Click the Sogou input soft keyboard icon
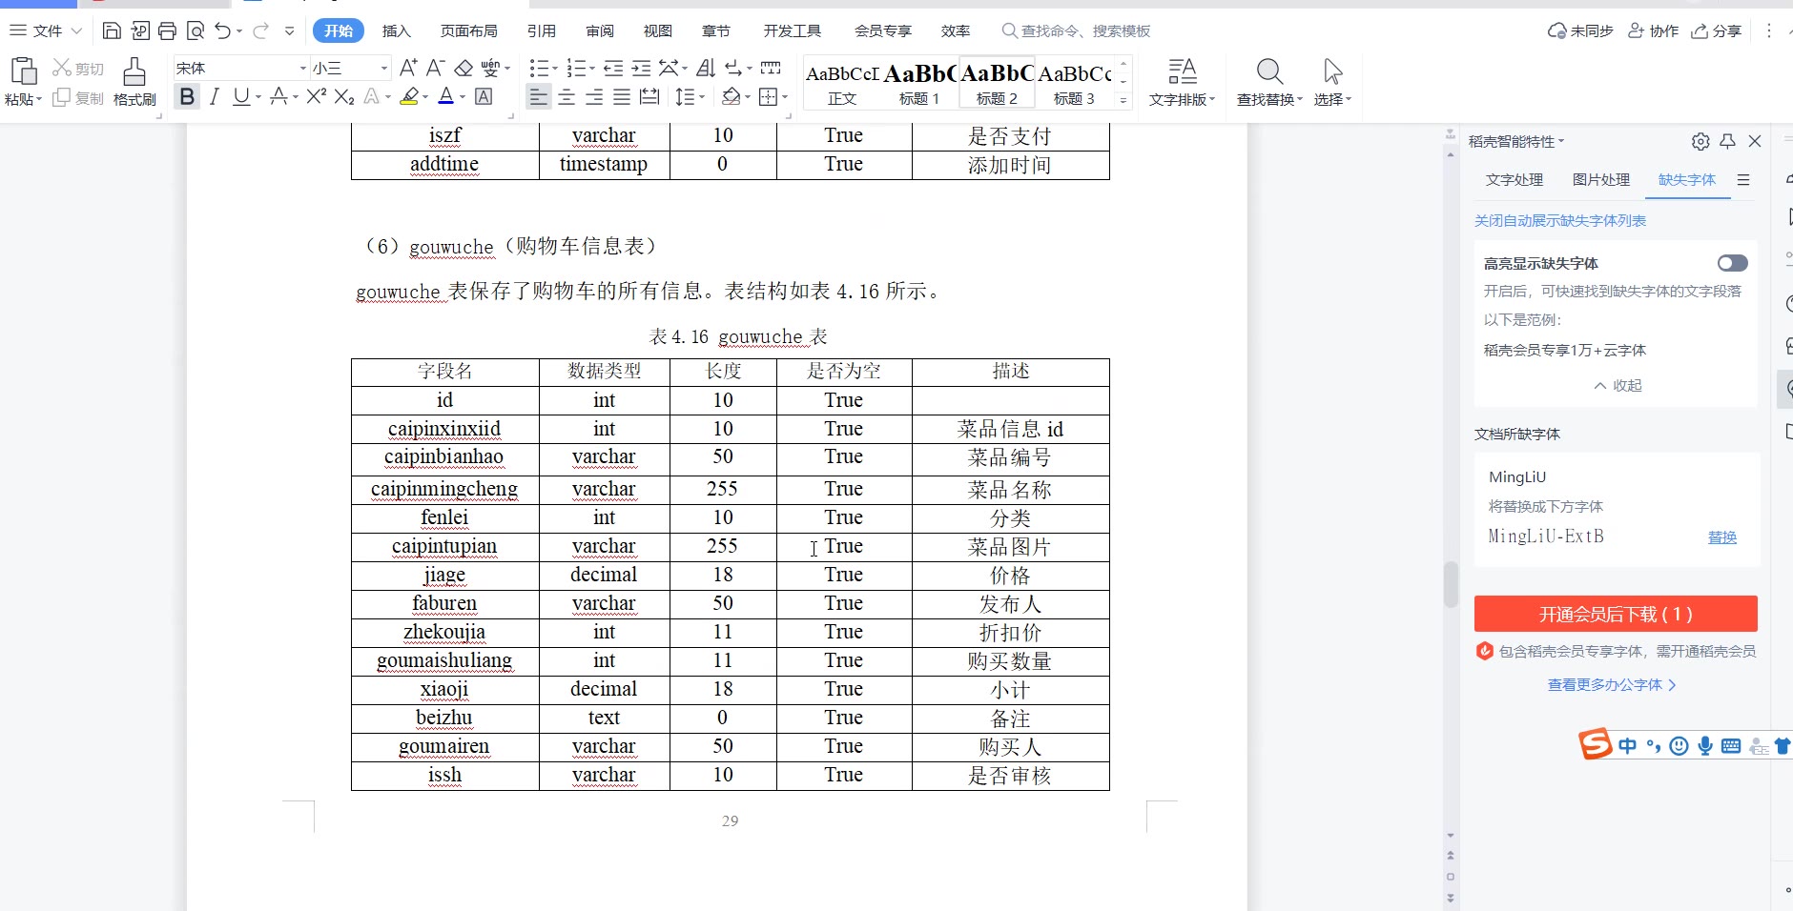Screen dimensions: 1793x911 click(x=1731, y=745)
